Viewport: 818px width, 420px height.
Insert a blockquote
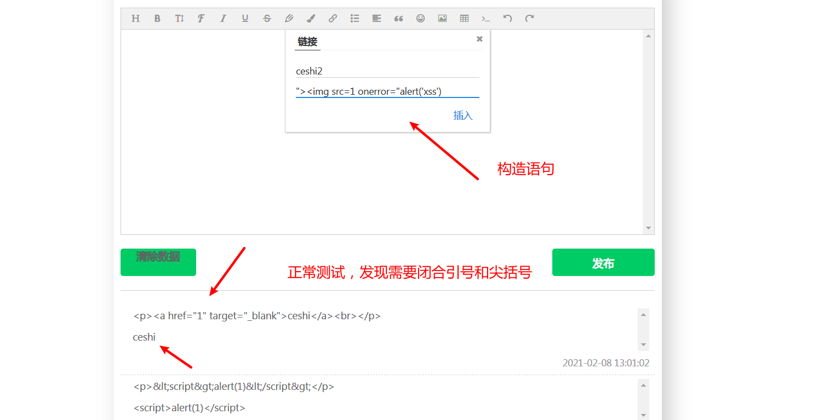point(398,19)
